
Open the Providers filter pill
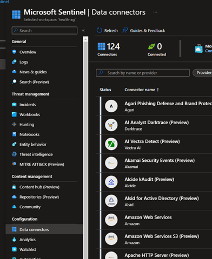point(202,73)
